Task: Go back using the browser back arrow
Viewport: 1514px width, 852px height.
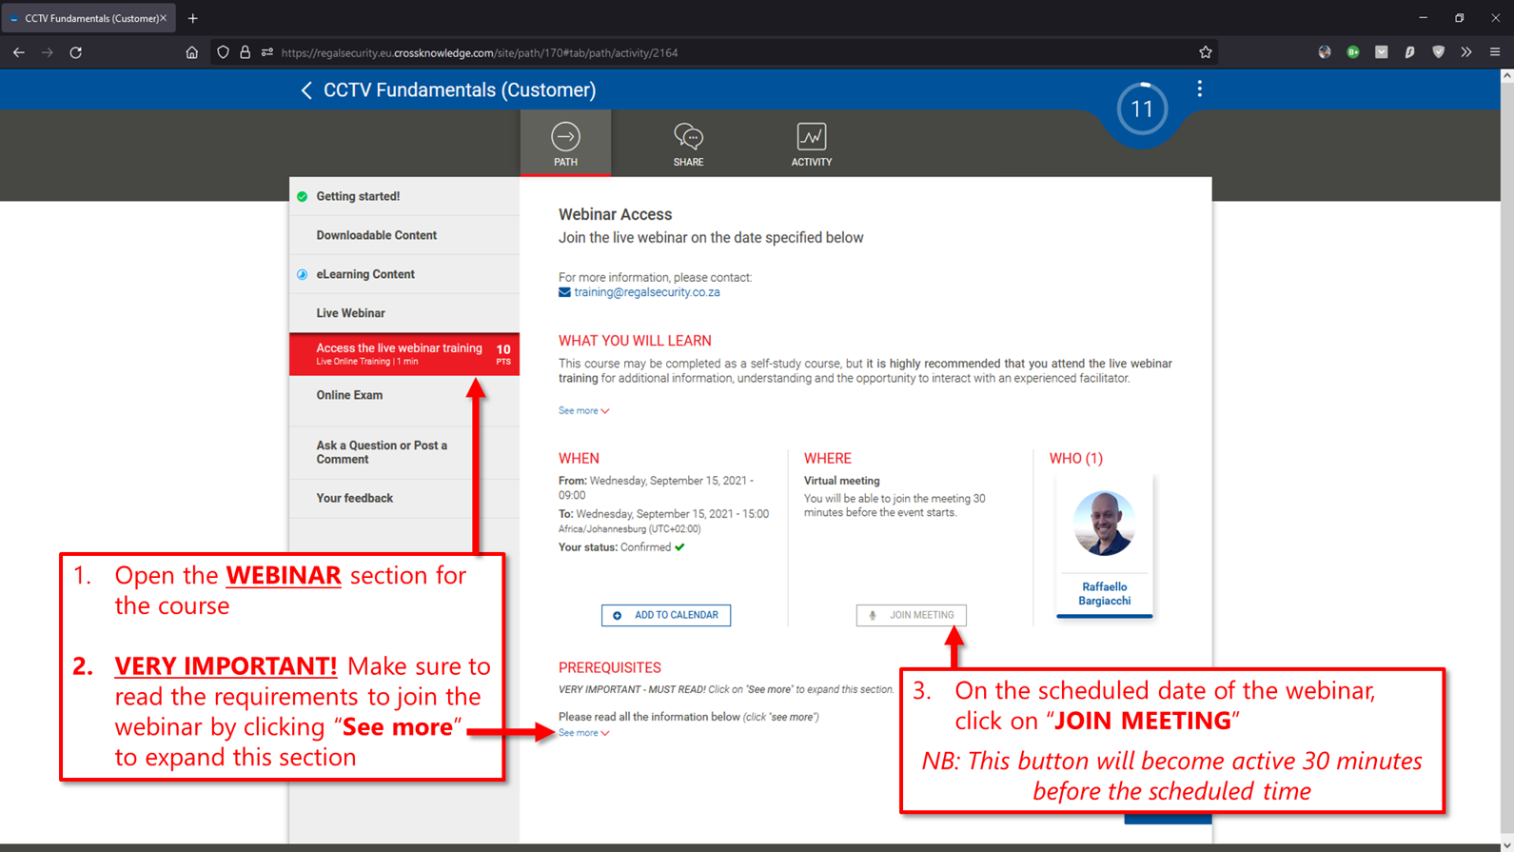Action: (19, 52)
